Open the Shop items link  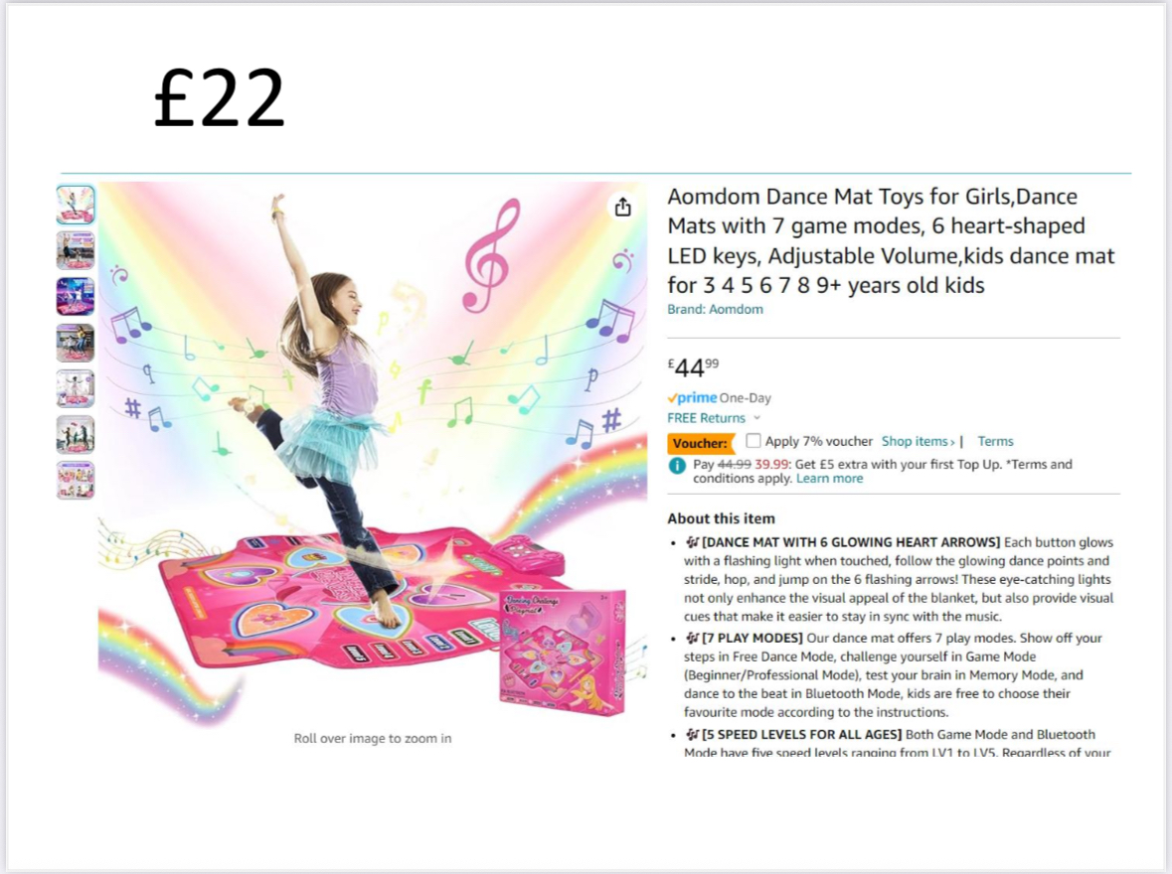[918, 441]
